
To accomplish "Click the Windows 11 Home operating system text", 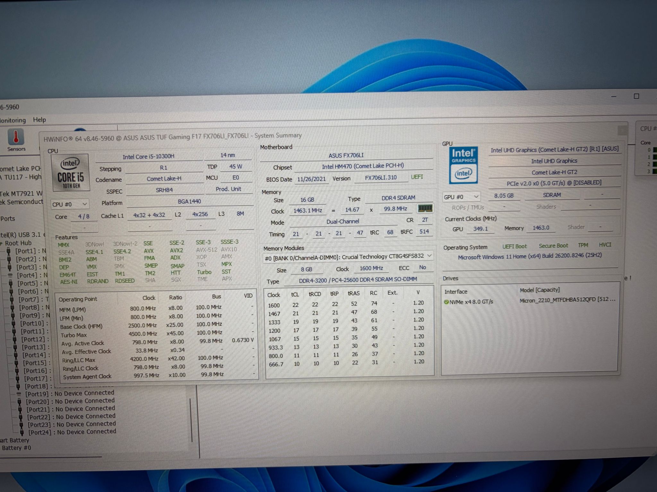I will coord(530,256).
